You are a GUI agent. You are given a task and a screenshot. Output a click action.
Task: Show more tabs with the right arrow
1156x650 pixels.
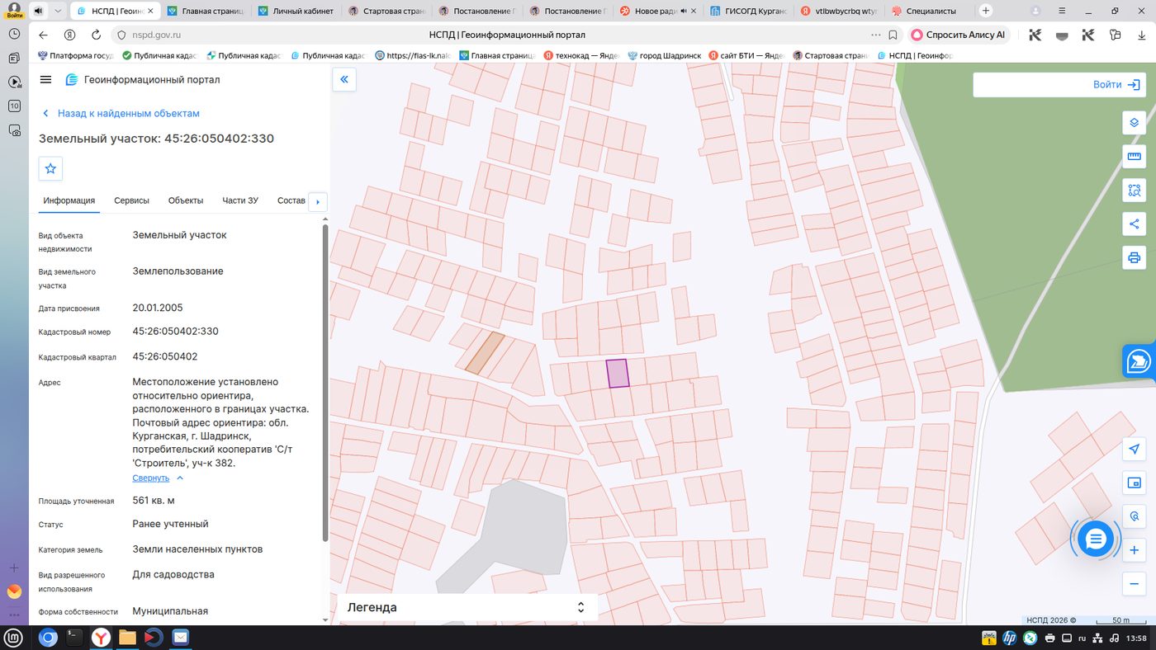tap(318, 201)
